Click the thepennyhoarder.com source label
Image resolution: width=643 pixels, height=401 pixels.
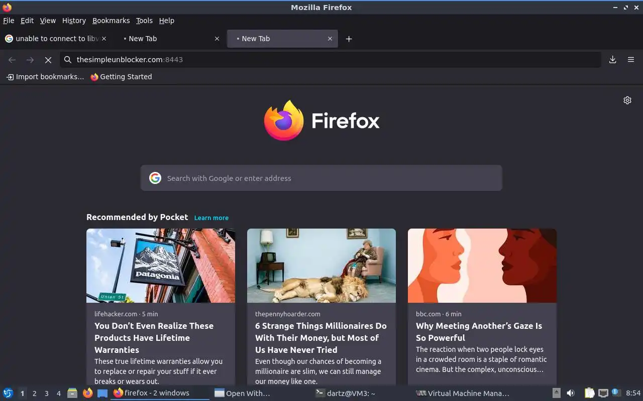(287, 314)
